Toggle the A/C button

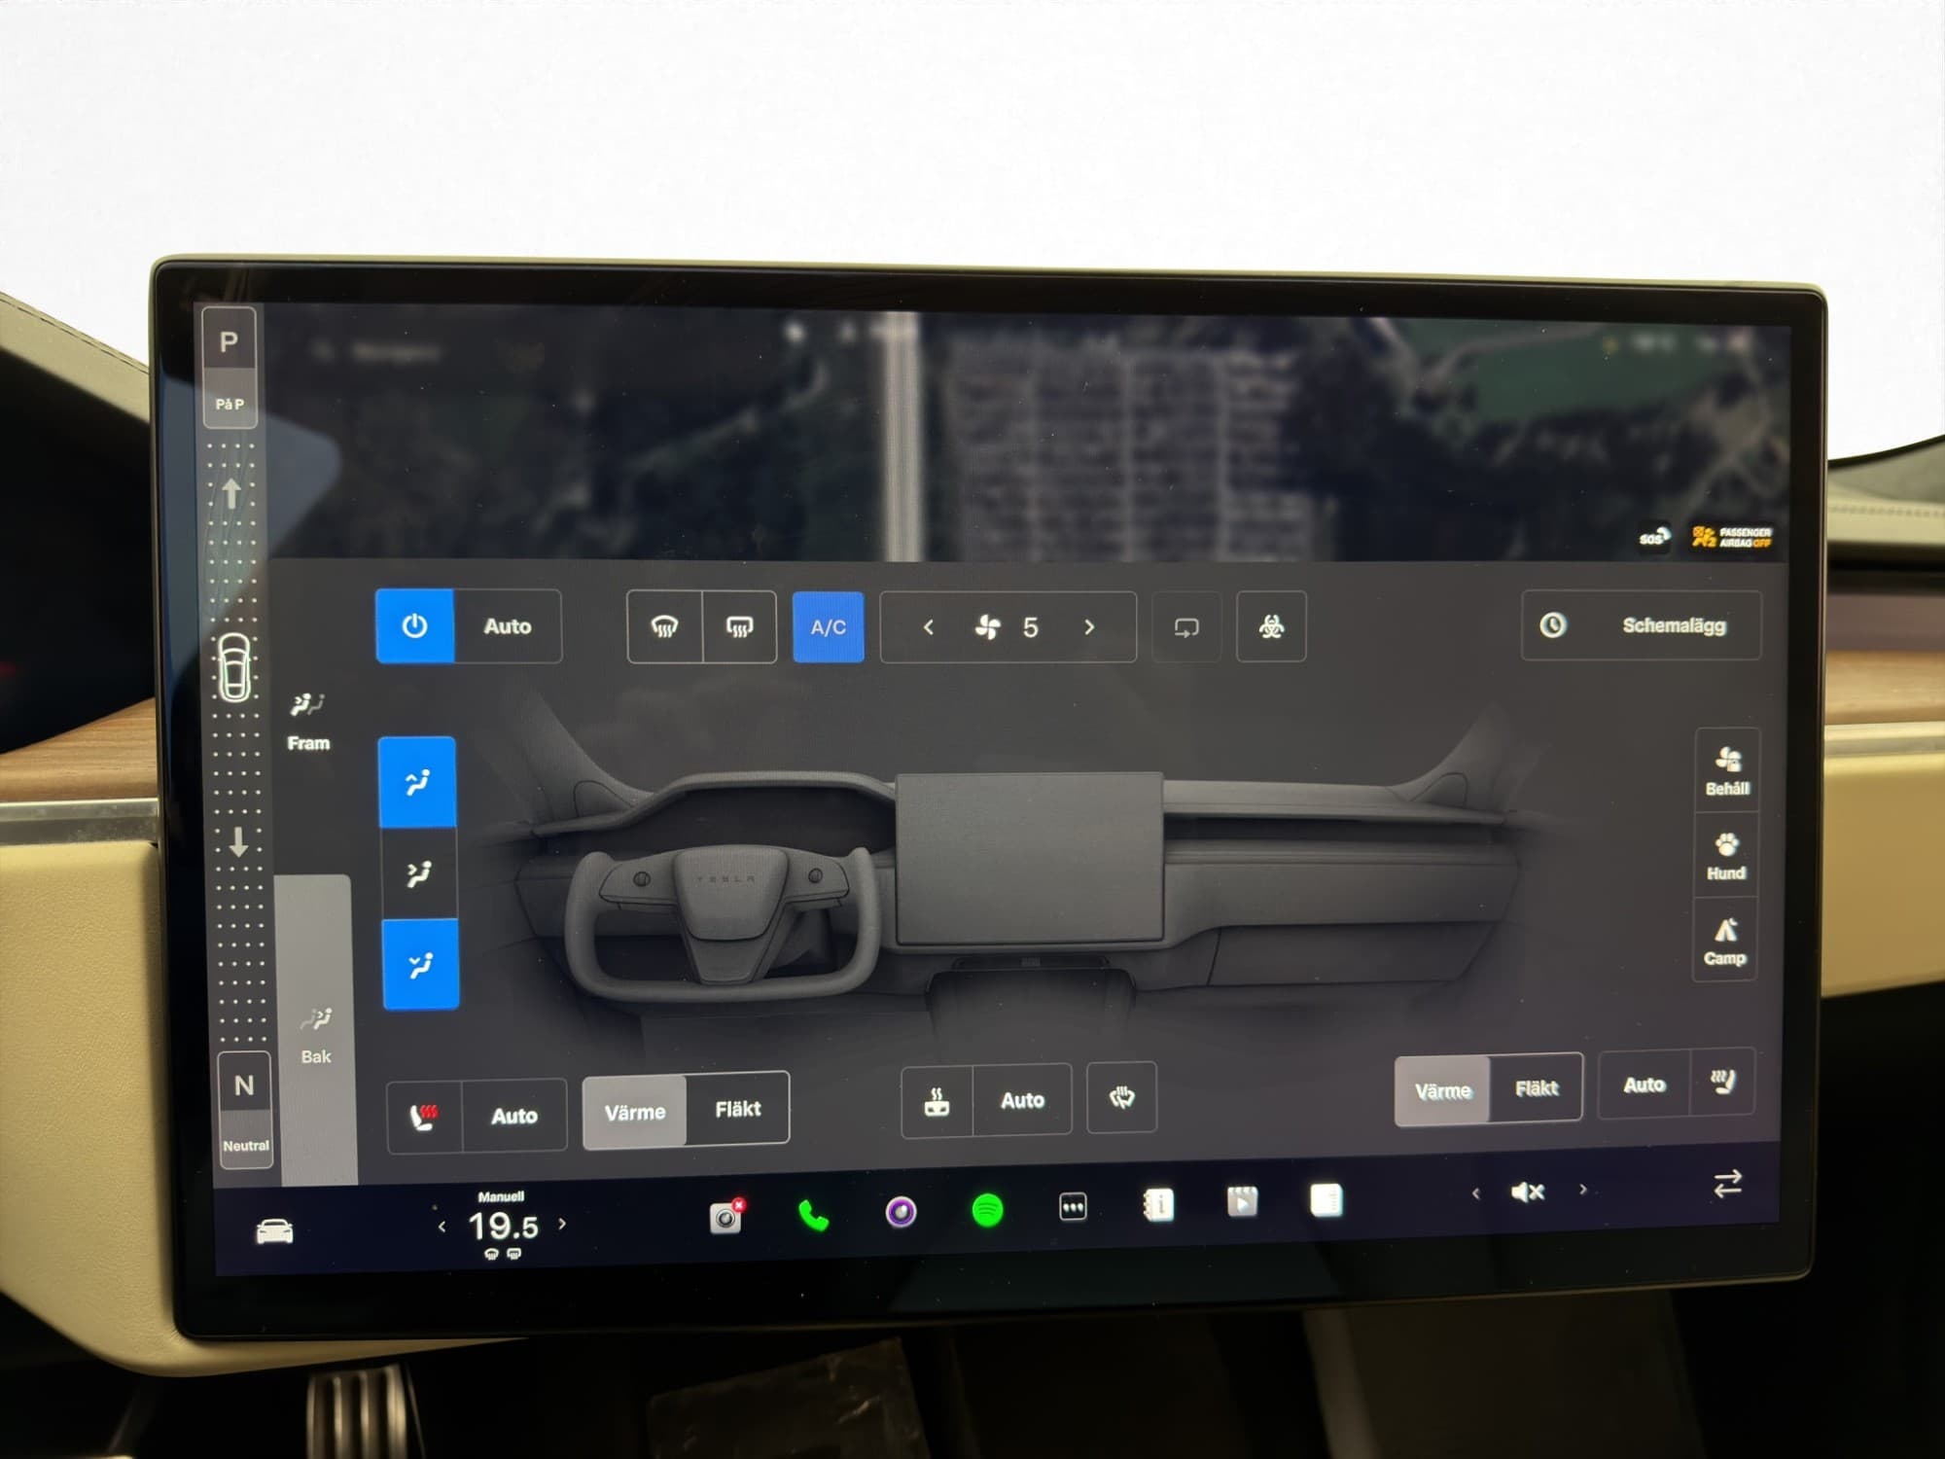click(828, 627)
